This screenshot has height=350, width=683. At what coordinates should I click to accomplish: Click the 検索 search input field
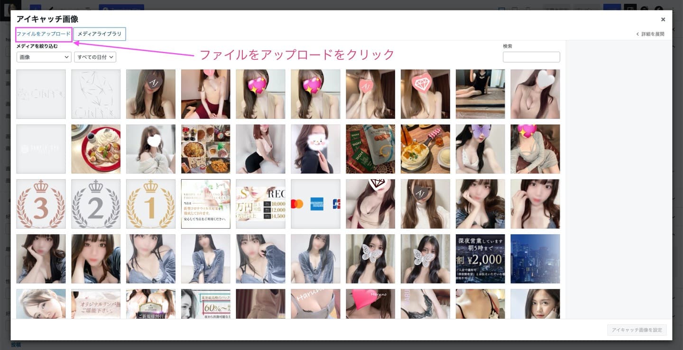point(531,57)
